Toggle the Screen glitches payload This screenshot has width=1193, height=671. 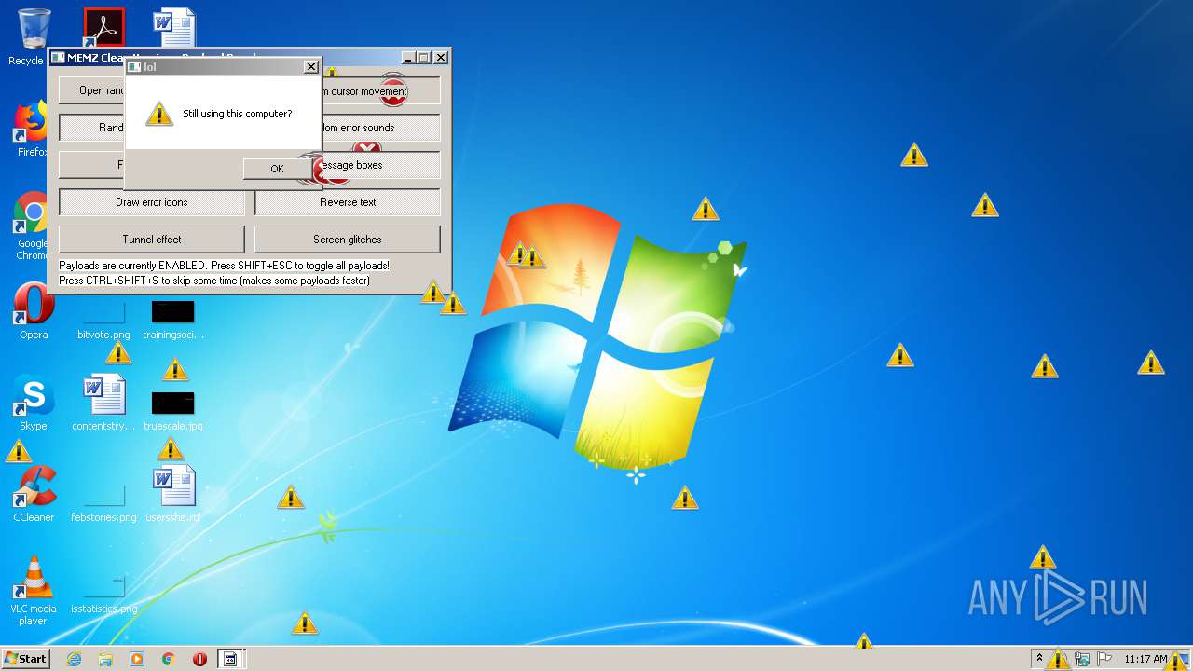[348, 240]
